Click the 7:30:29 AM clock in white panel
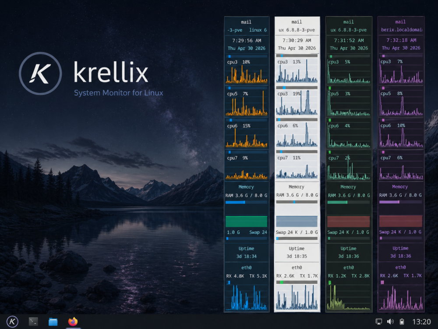 [x=297, y=40]
